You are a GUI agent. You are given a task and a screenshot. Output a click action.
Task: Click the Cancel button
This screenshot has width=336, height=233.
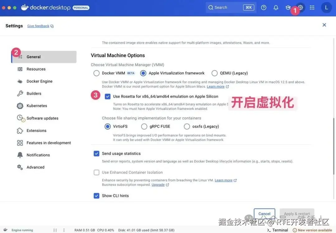[264, 214]
